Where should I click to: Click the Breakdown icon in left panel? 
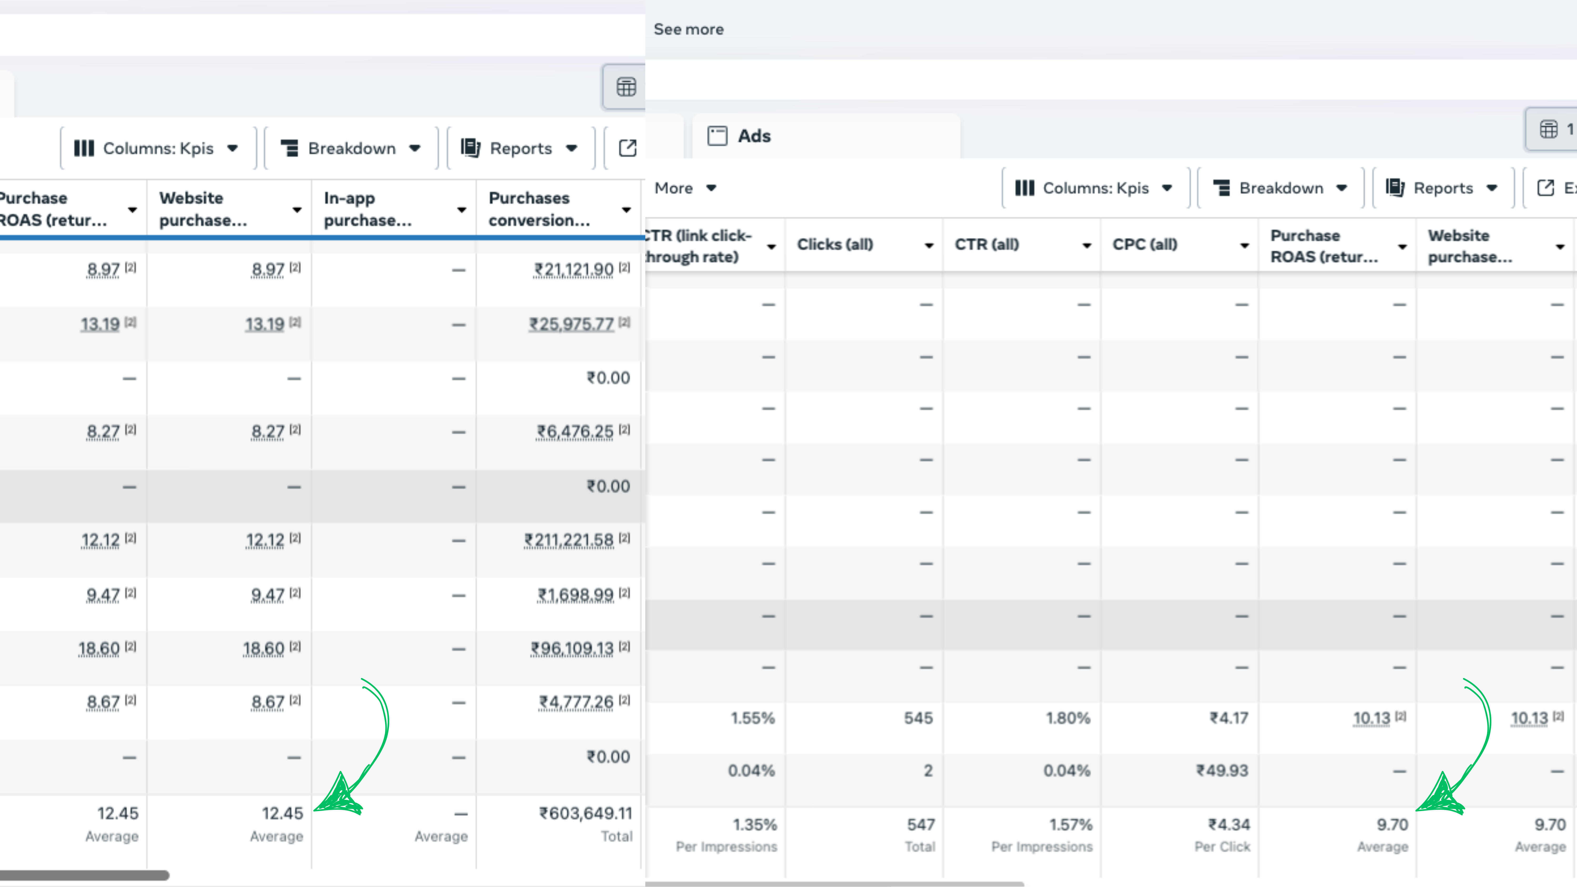tap(290, 148)
